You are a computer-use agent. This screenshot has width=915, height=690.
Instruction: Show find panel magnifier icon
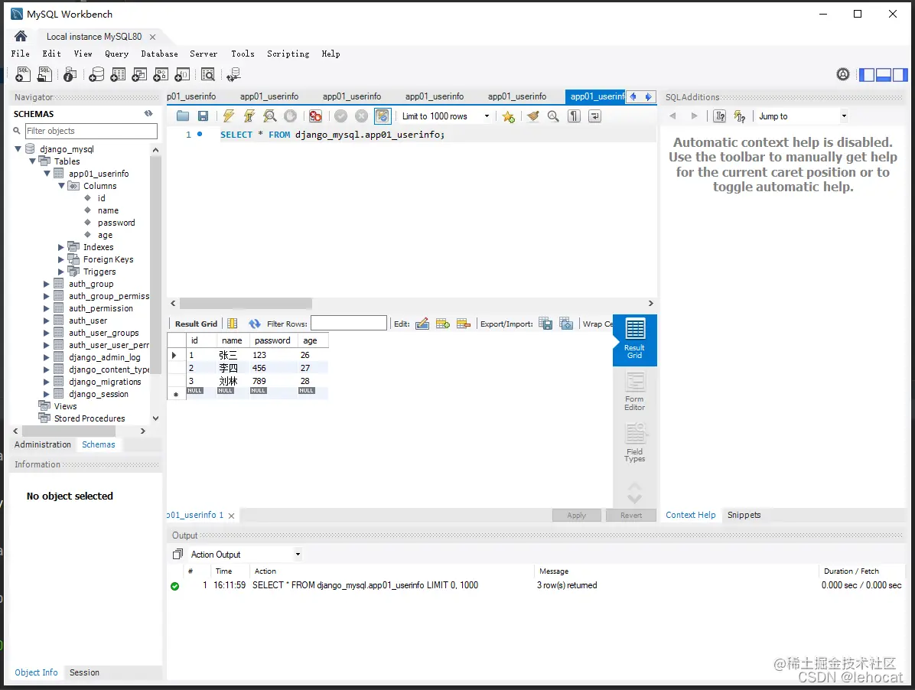[x=553, y=116]
